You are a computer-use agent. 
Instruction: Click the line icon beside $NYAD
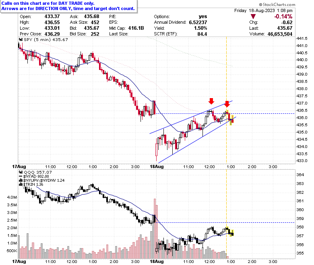point(21,177)
